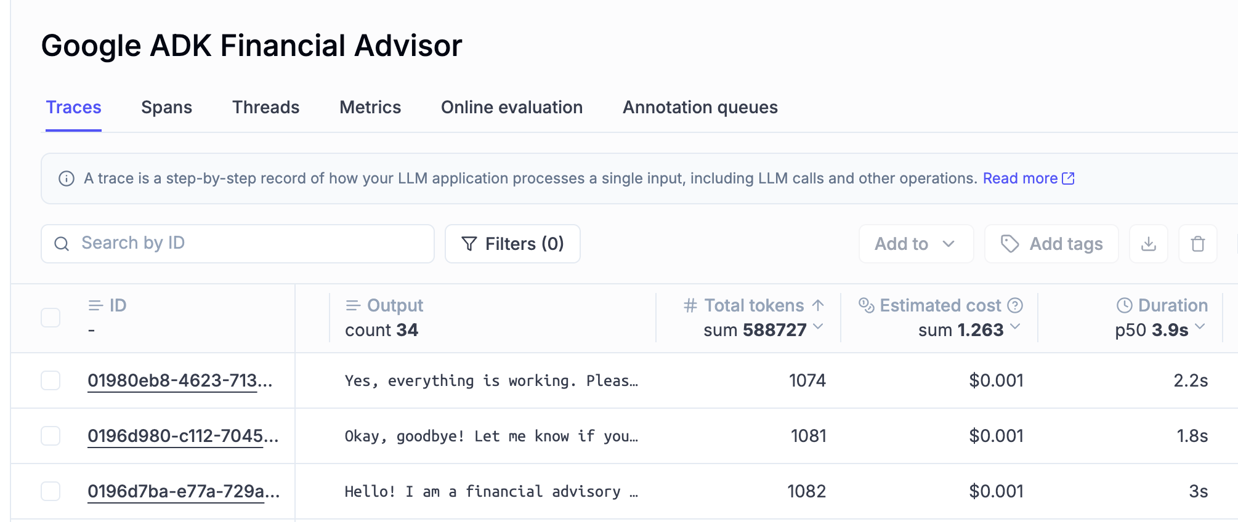This screenshot has height=522, width=1238.
Task: Click the Add tags button
Action: click(x=1051, y=244)
